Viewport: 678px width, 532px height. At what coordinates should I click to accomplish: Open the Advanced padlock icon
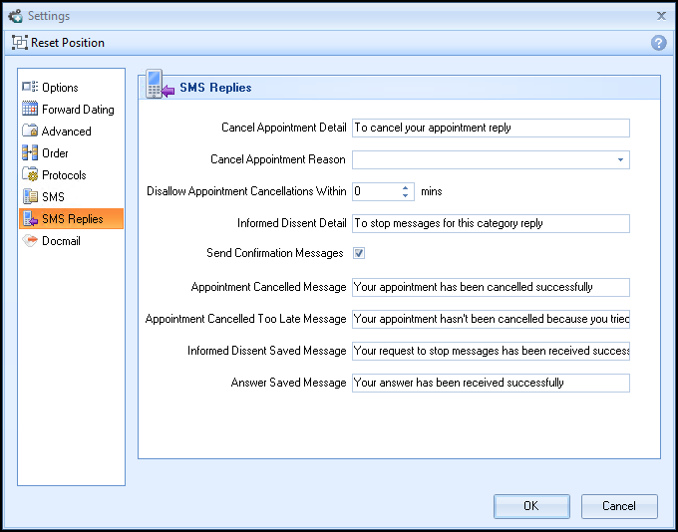pos(30,132)
